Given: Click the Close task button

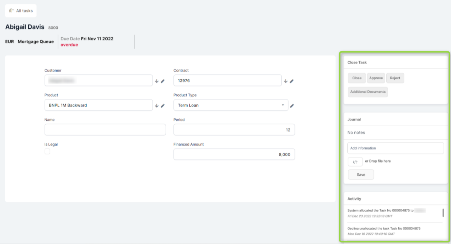Looking at the screenshot, I should (357, 78).
